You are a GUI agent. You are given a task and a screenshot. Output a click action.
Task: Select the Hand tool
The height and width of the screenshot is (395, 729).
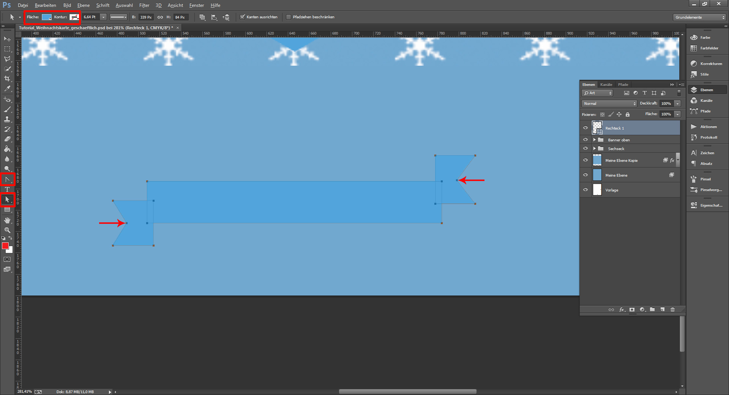coord(7,220)
